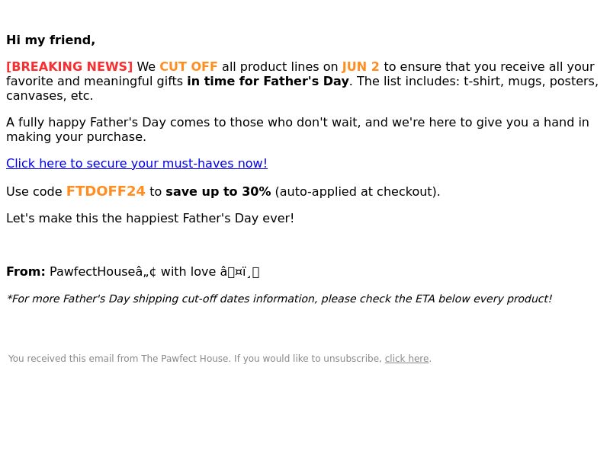The width and height of the screenshot is (610, 457).
Task: Click the 'Hi my friend,' greeting
Action: coord(50,40)
